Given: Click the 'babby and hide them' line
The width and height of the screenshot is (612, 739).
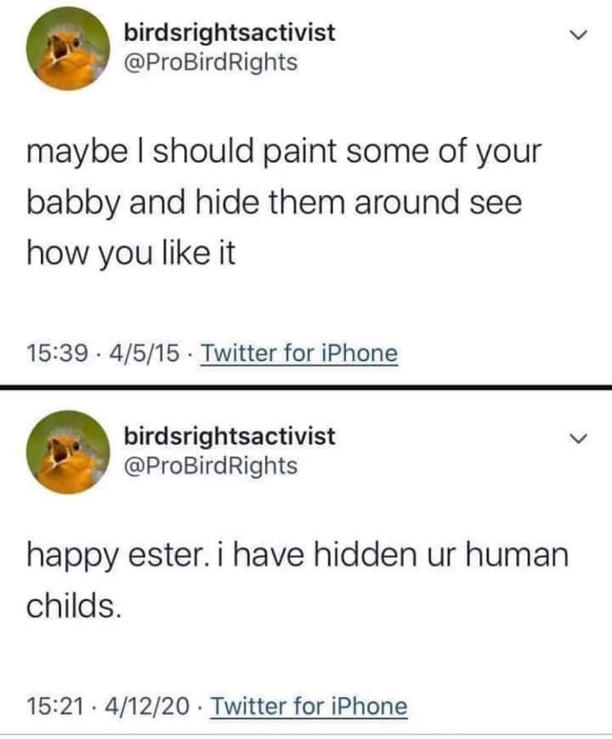Looking at the screenshot, I should coord(274,202).
